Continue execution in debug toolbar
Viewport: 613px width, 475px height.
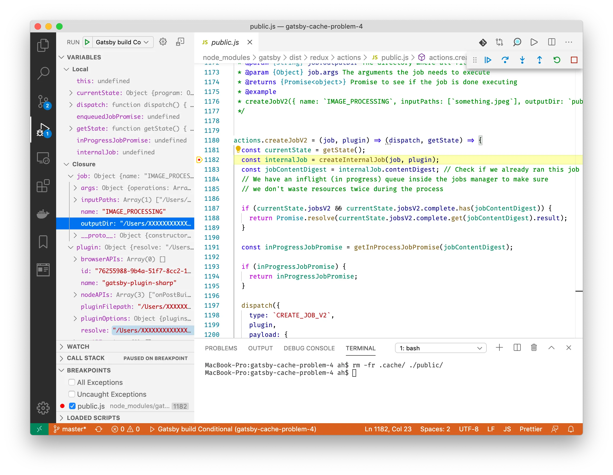pyautogui.click(x=488, y=60)
